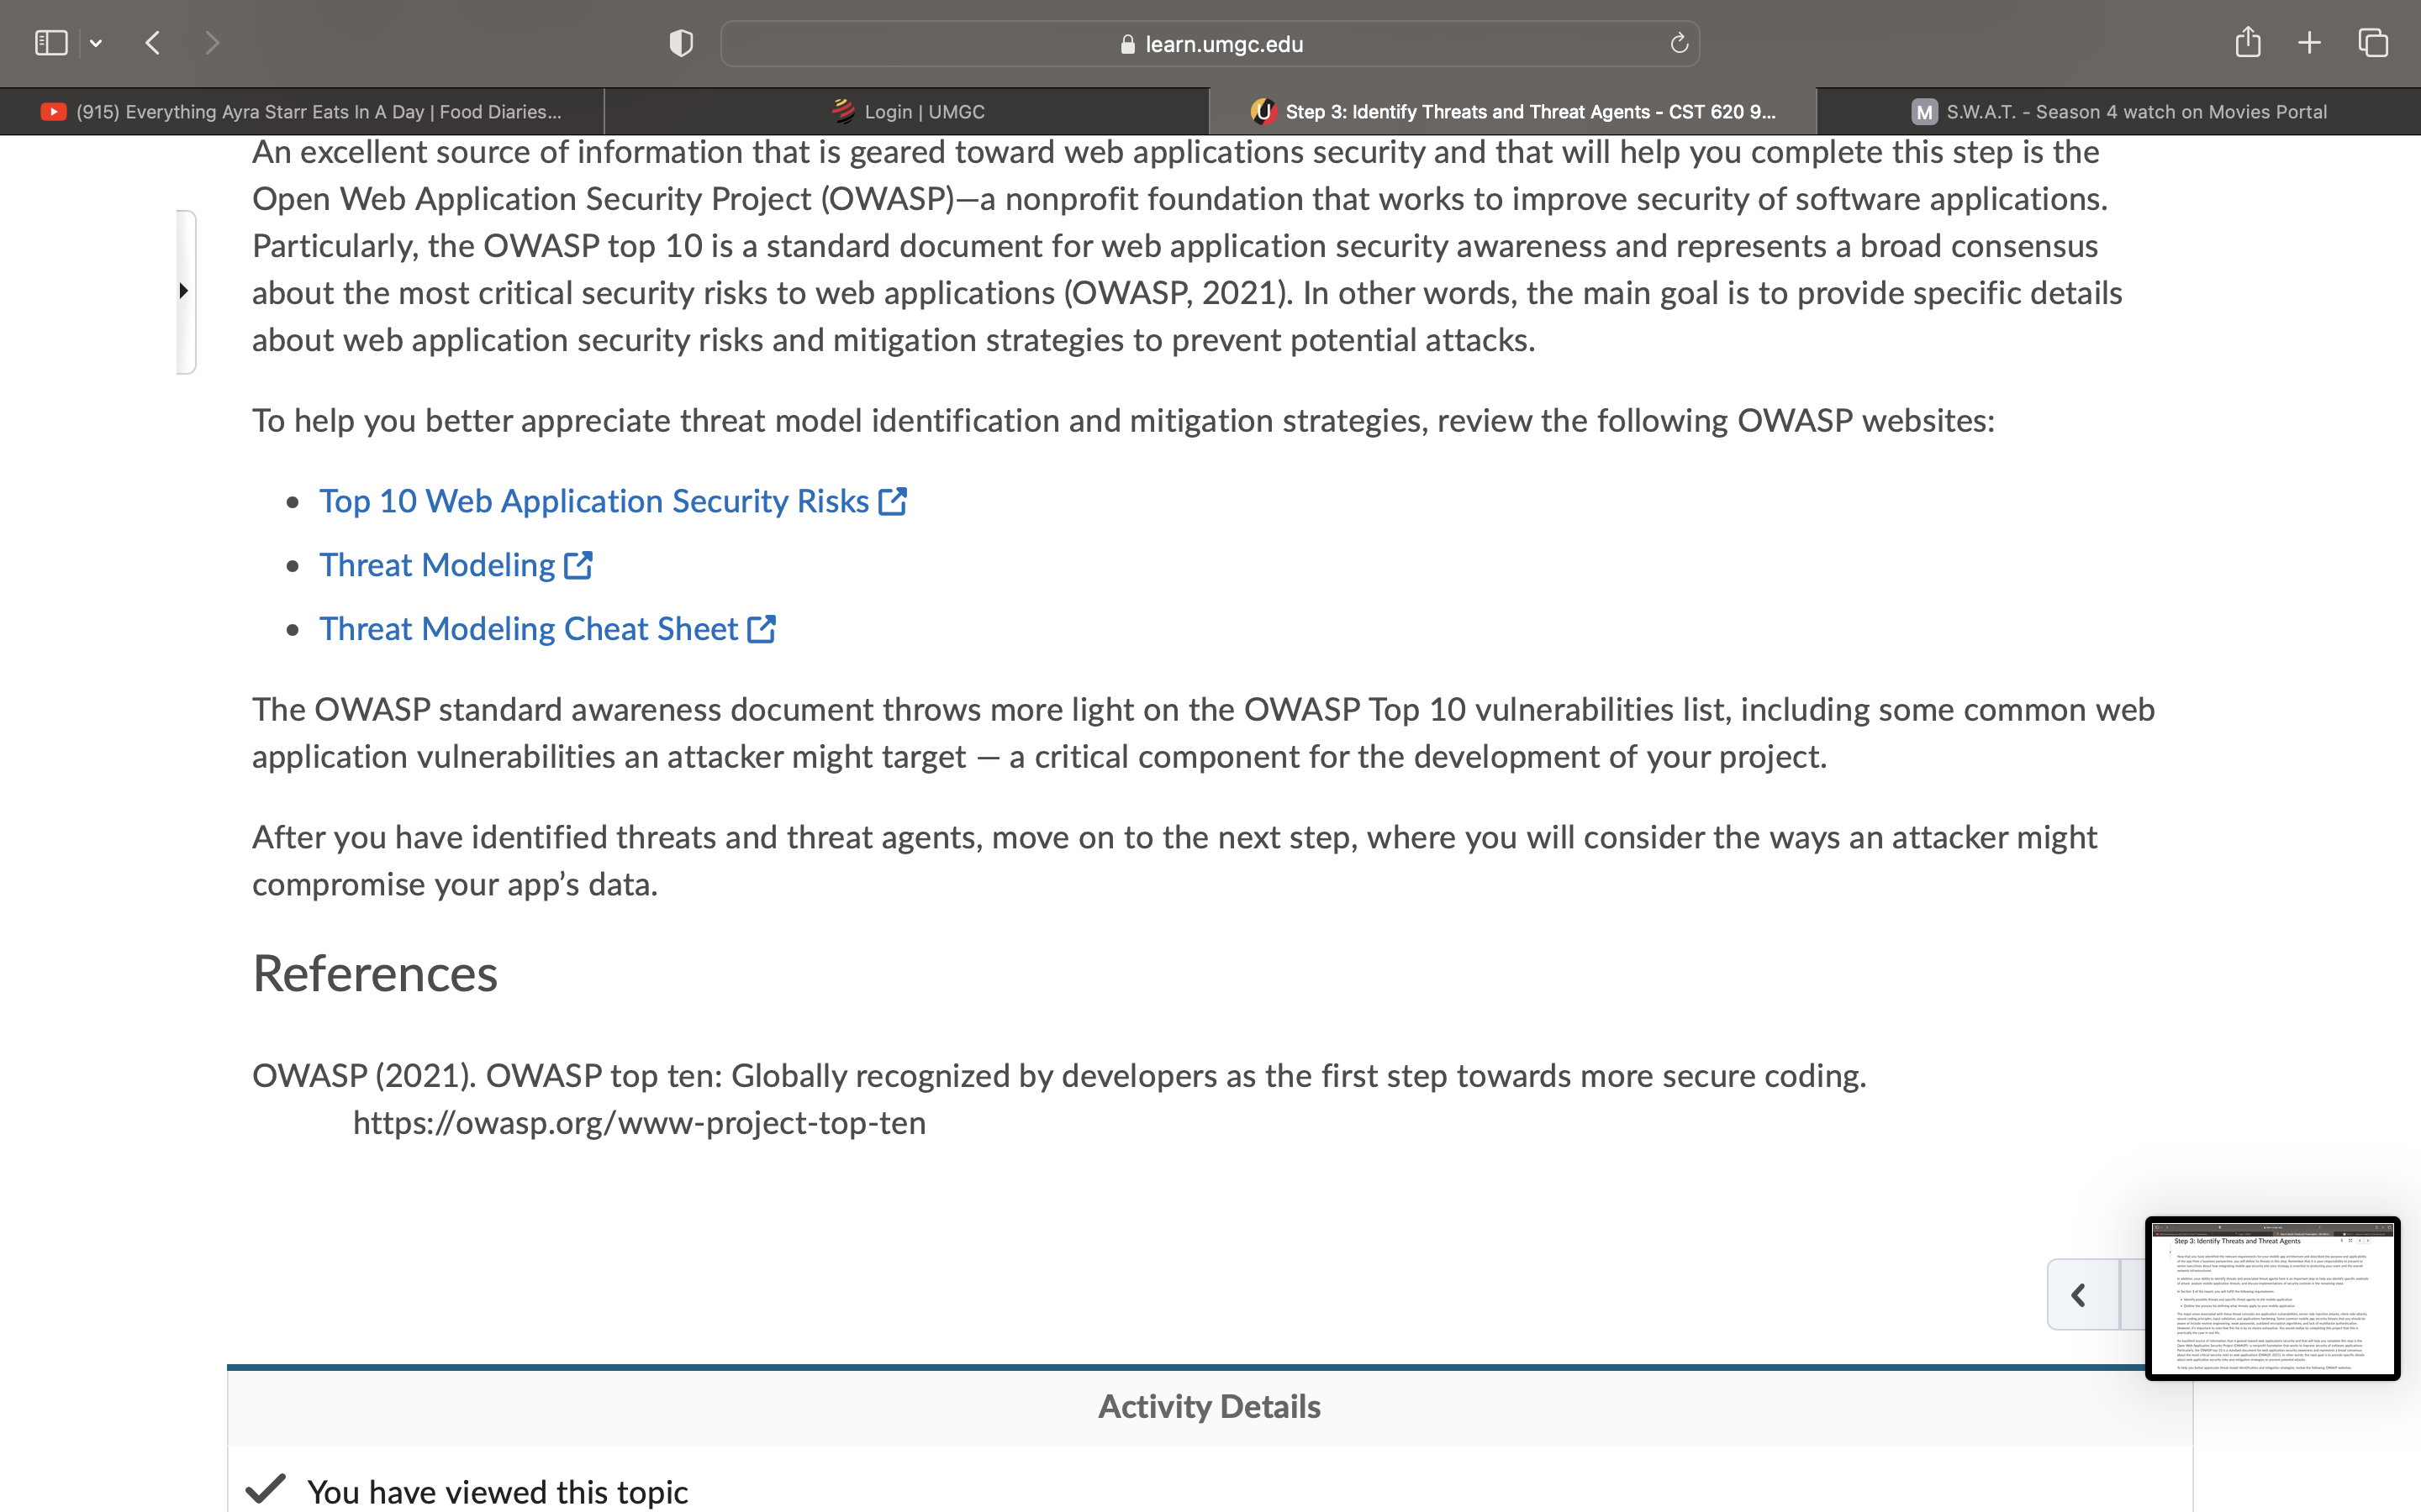Open the screenshot preview thumbnail
This screenshot has width=2421, height=1512.
tap(2272, 1298)
